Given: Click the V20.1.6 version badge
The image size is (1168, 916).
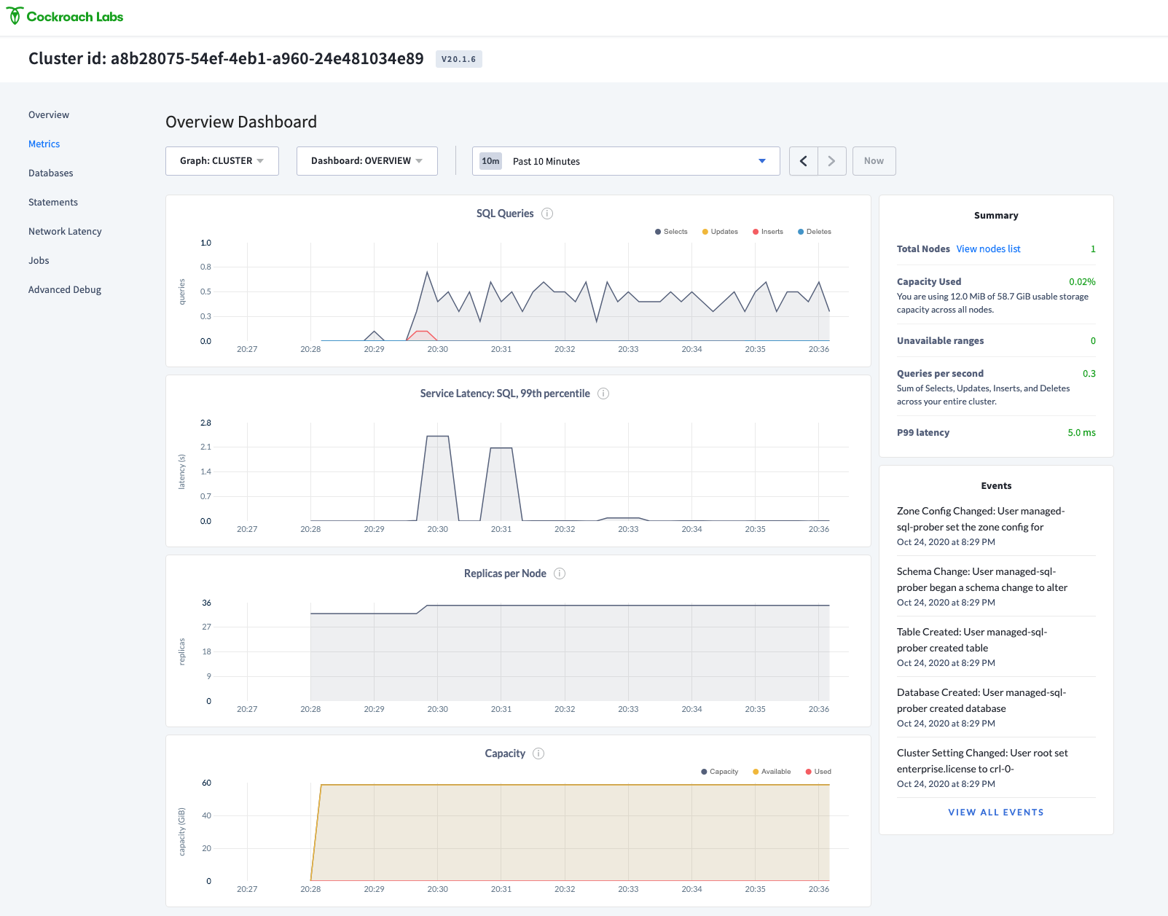Looking at the screenshot, I should click(459, 59).
